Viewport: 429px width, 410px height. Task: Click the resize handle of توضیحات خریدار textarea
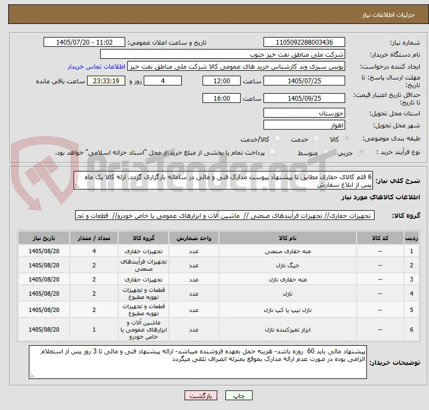pyautogui.click(x=32, y=376)
